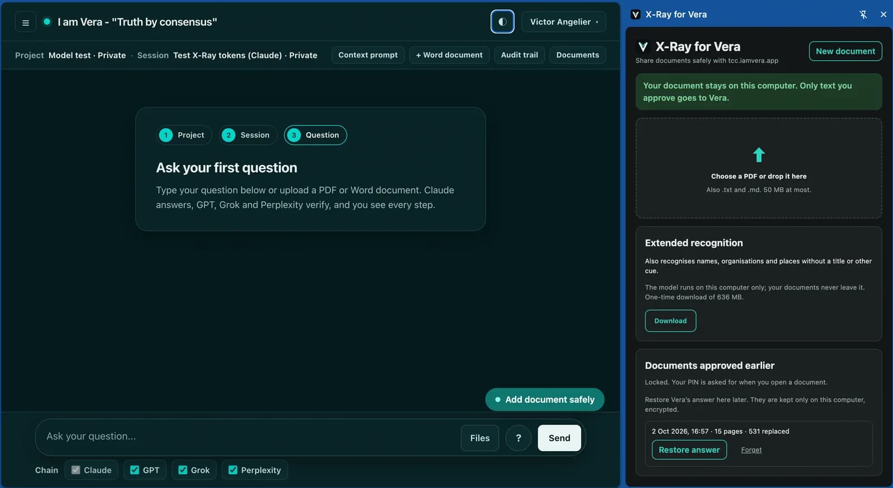This screenshot has width=893, height=488.
Task: Toggle the Claude chain checkbox
Action: (76, 470)
